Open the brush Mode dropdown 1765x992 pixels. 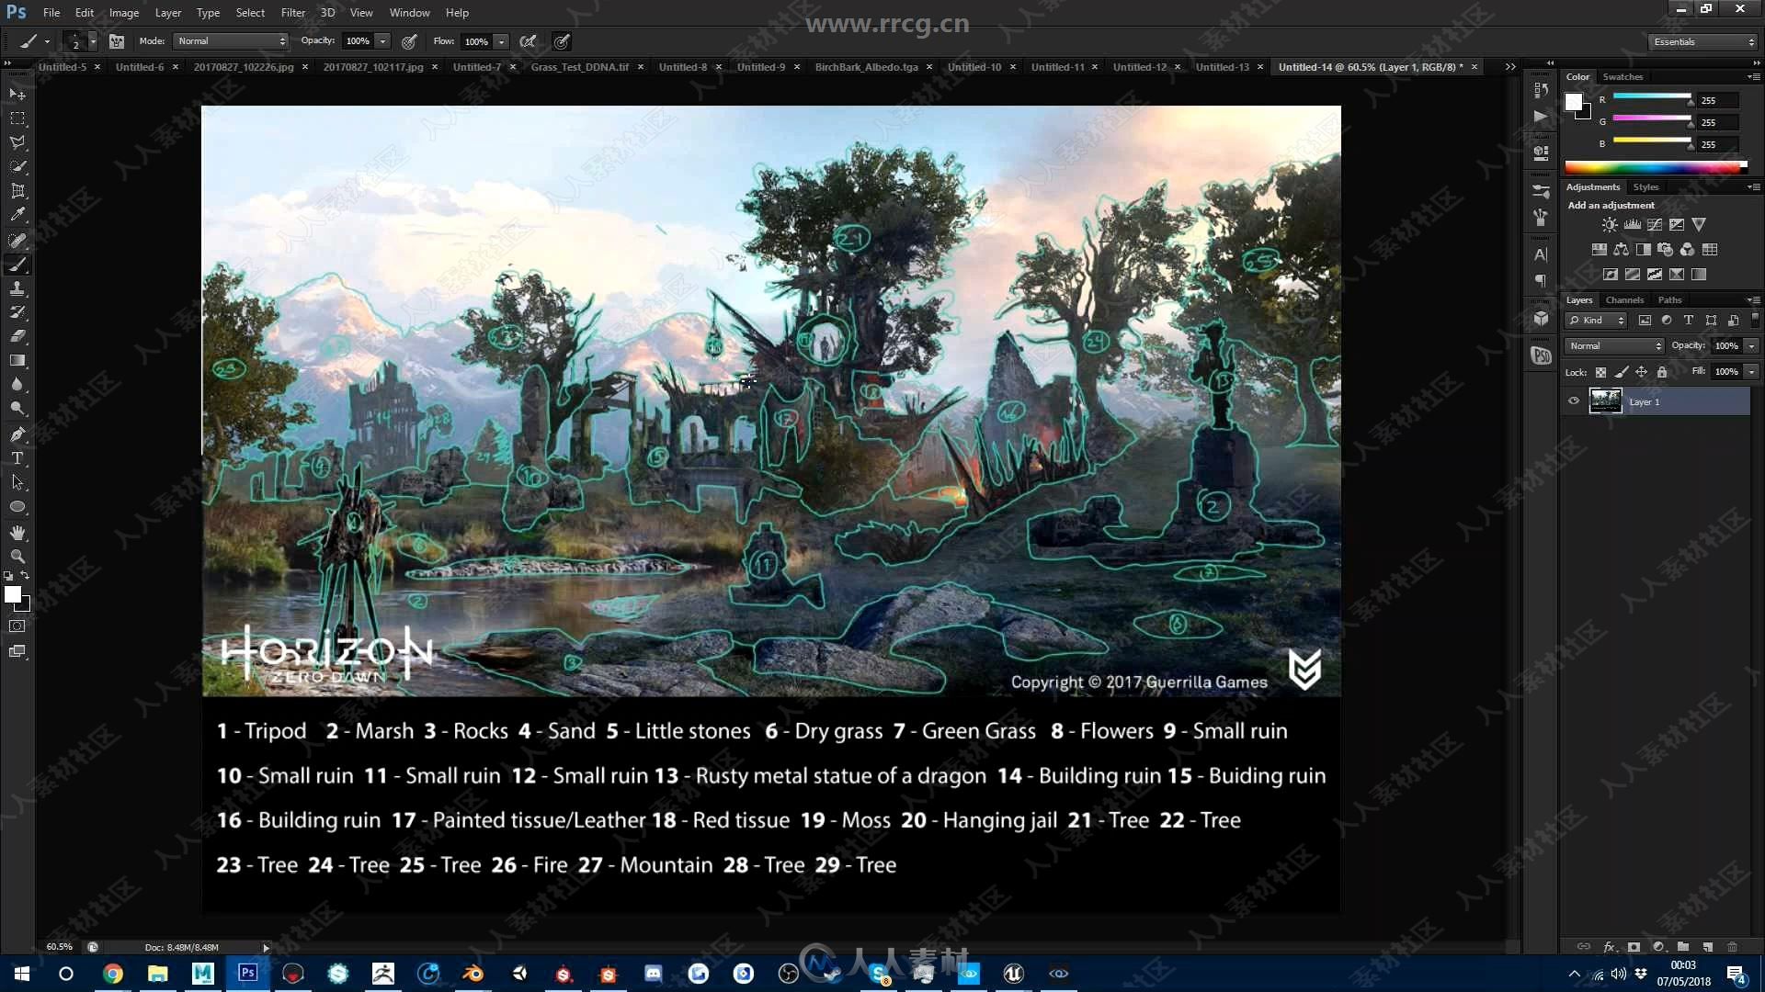coord(231,41)
